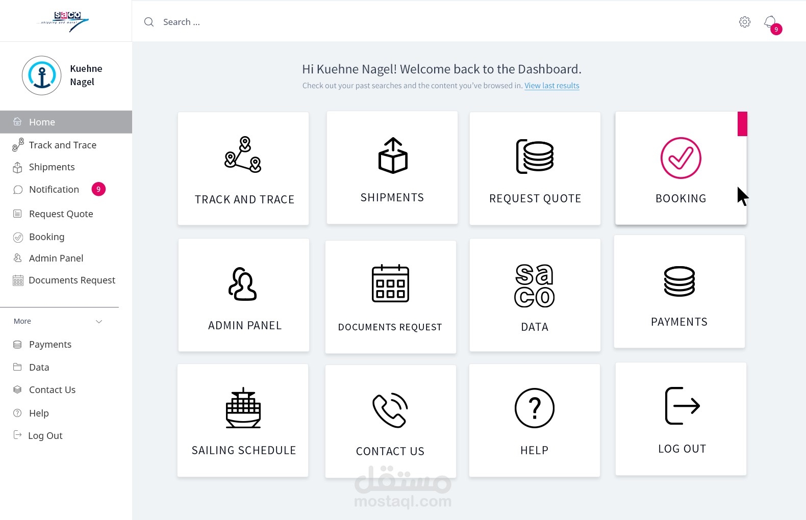The width and height of the screenshot is (806, 520).
Task: Select Log Out in the sidebar
Action: [x=45, y=436]
